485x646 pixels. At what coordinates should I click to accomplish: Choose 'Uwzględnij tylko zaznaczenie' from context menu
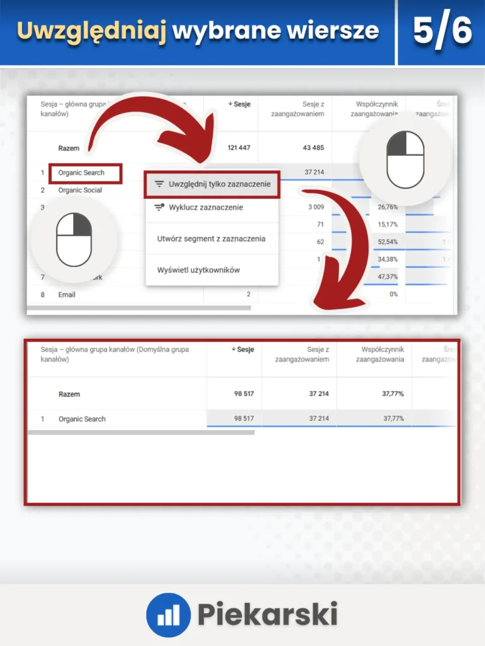(212, 184)
